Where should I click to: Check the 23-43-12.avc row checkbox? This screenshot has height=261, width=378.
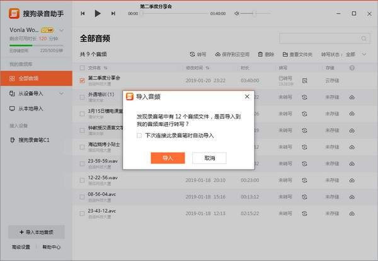tap(82, 214)
